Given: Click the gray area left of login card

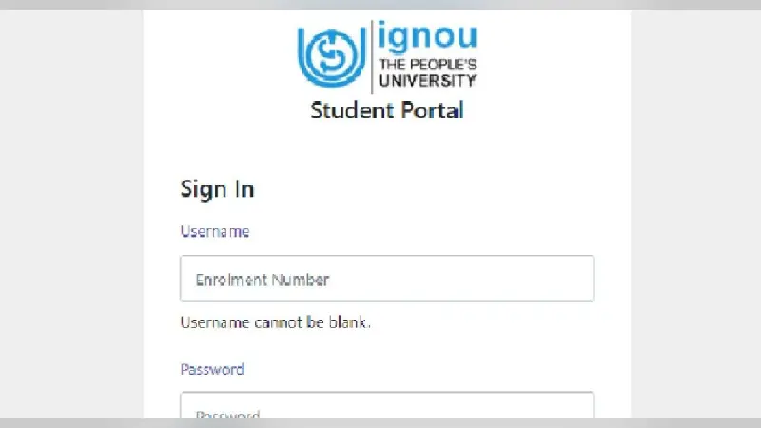Looking at the screenshot, I should coord(71,213).
